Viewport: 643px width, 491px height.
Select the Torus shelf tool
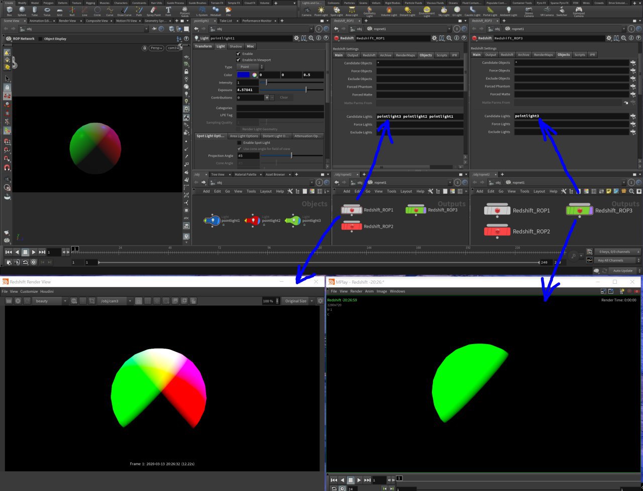[47, 11]
